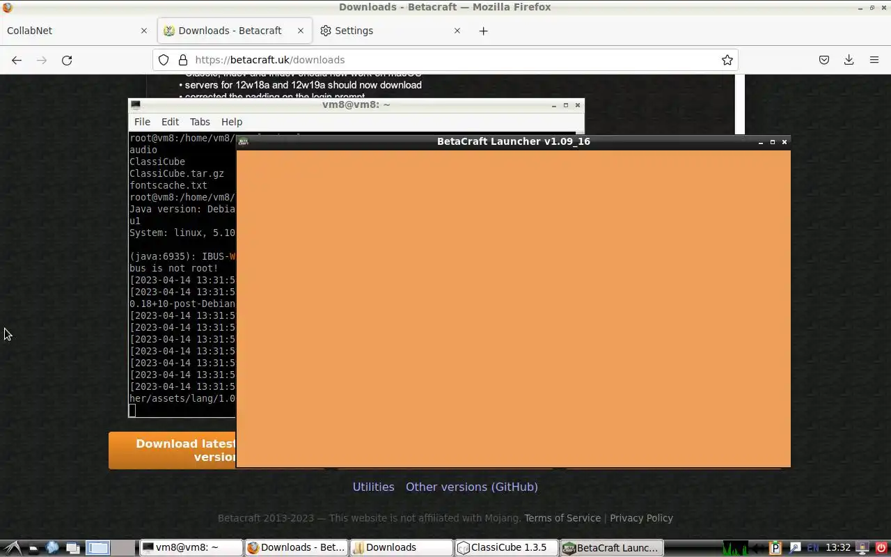Close the BetaCraft Launcher window

[x=784, y=141]
